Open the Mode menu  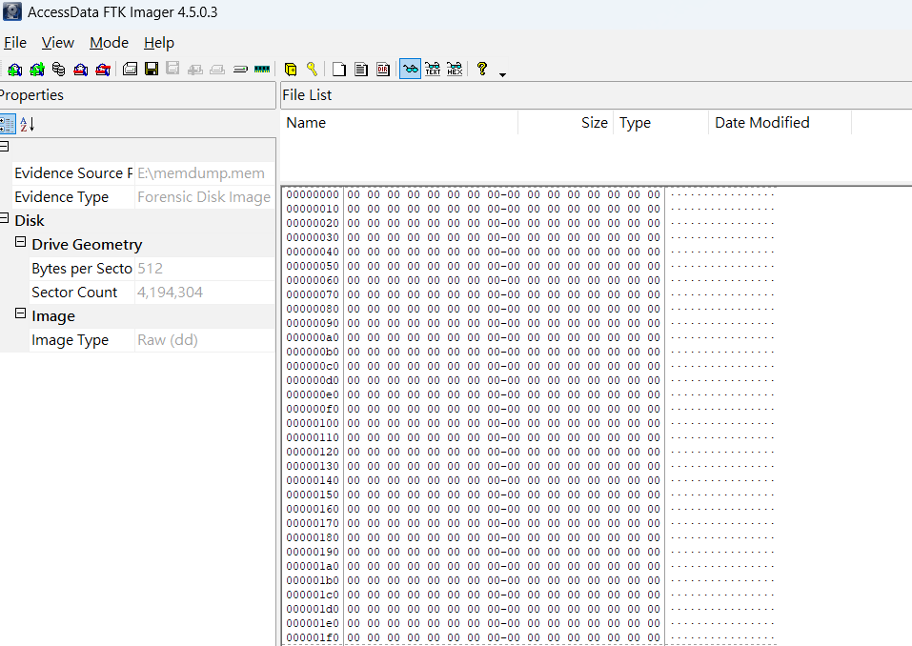pyautogui.click(x=109, y=43)
